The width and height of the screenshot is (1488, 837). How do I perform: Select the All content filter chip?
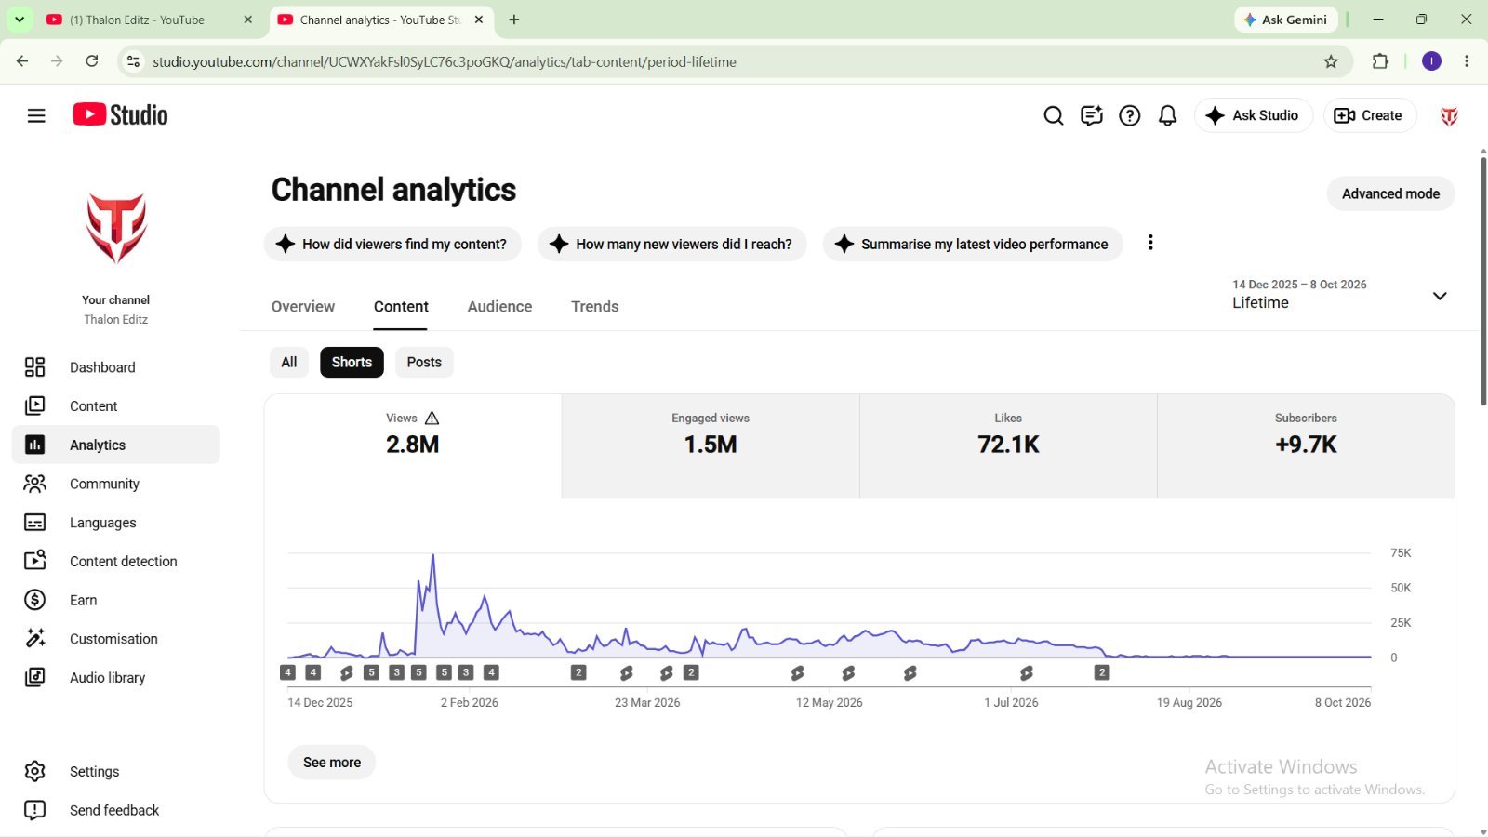point(289,363)
